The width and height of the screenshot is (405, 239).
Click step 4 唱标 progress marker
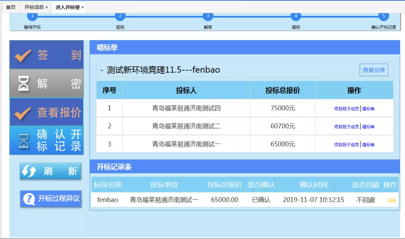[x=296, y=16]
